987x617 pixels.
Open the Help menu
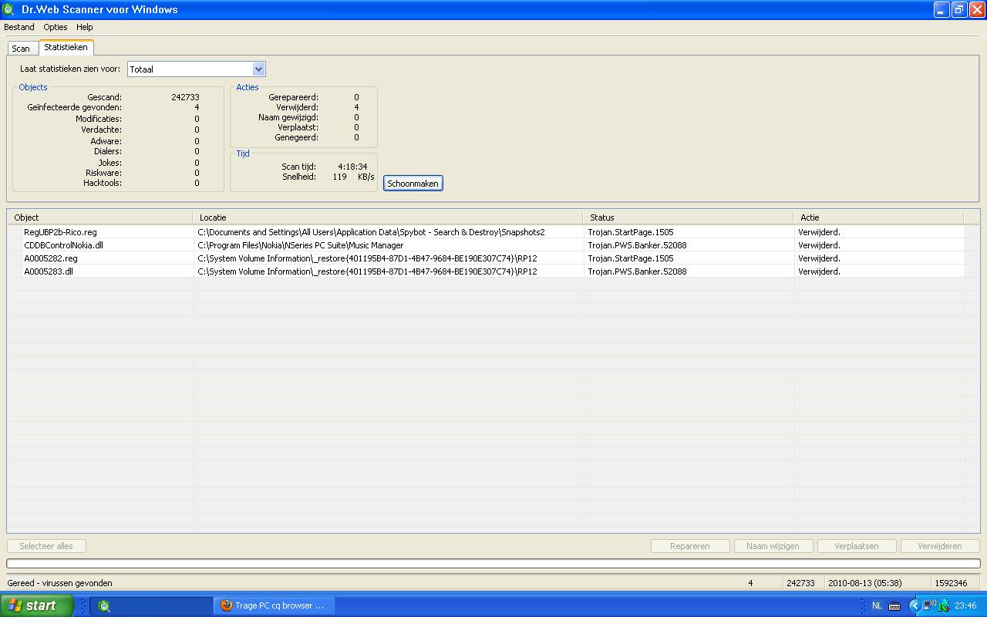point(85,27)
